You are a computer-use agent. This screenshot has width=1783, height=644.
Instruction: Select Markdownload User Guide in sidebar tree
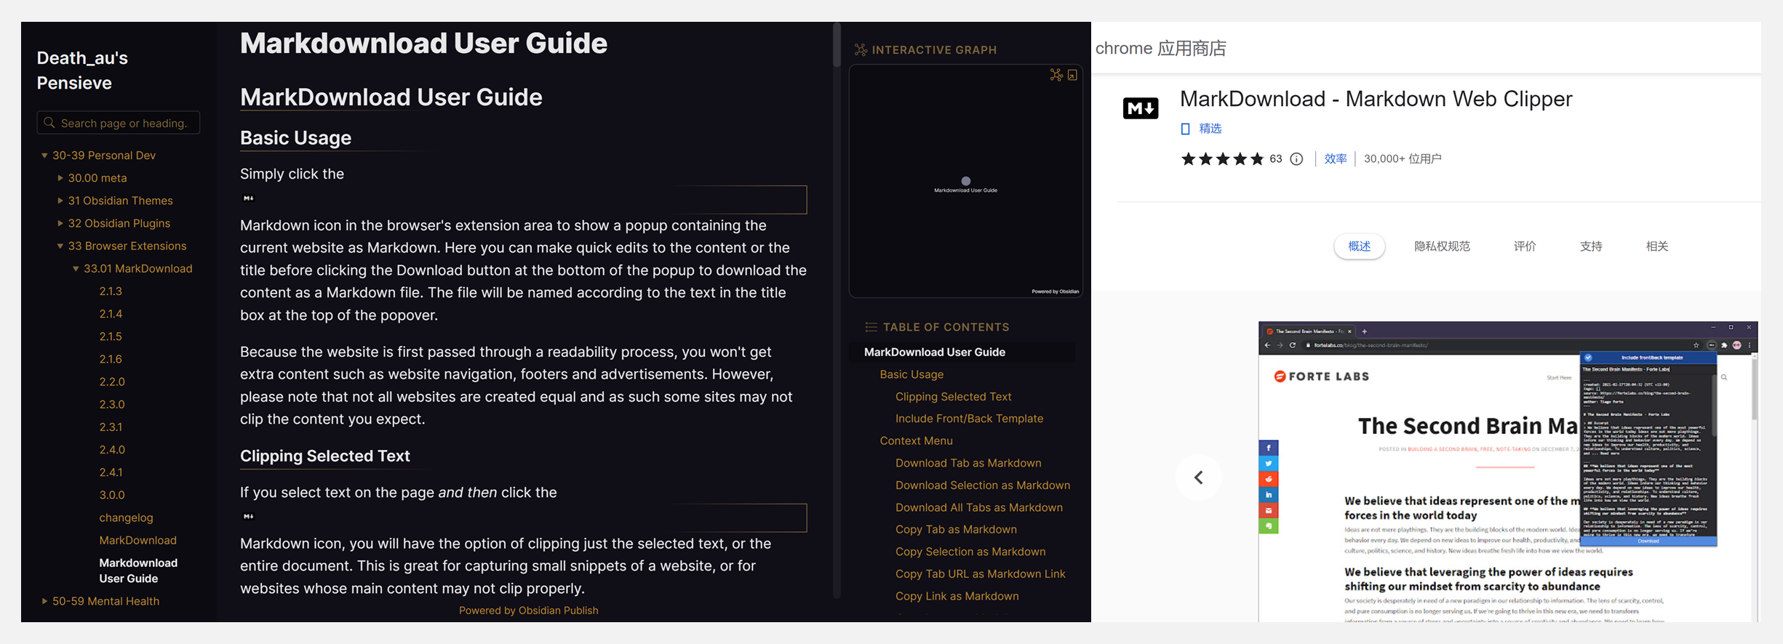138,571
